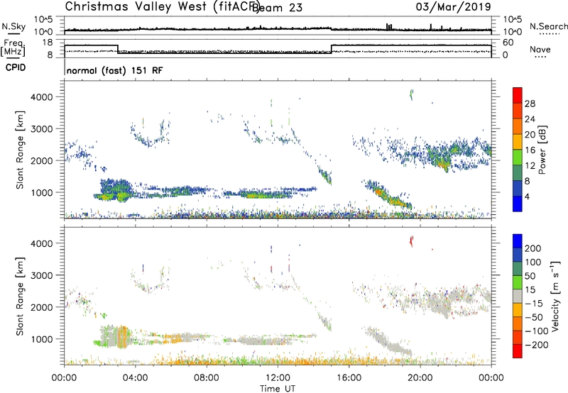Click the '18' frequency axis value
This screenshot has width=568, height=393.
48,43
